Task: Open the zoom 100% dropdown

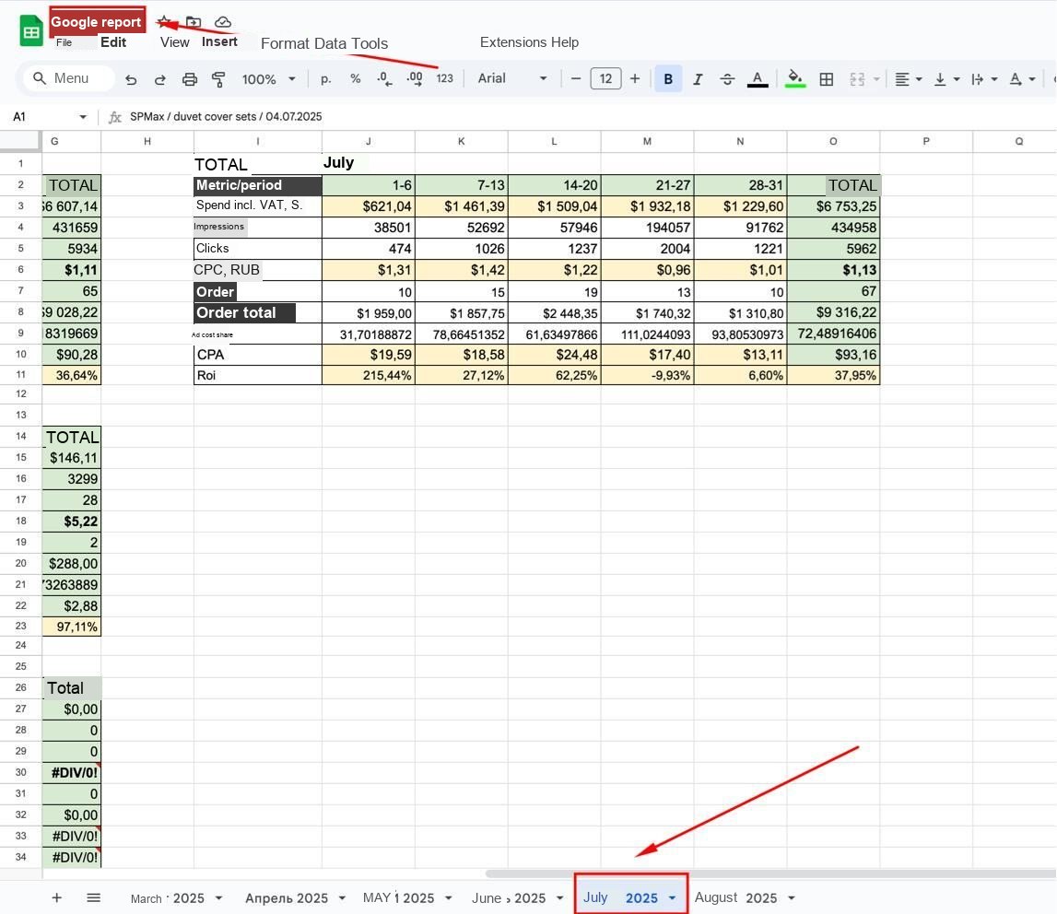Action: coord(269,79)
